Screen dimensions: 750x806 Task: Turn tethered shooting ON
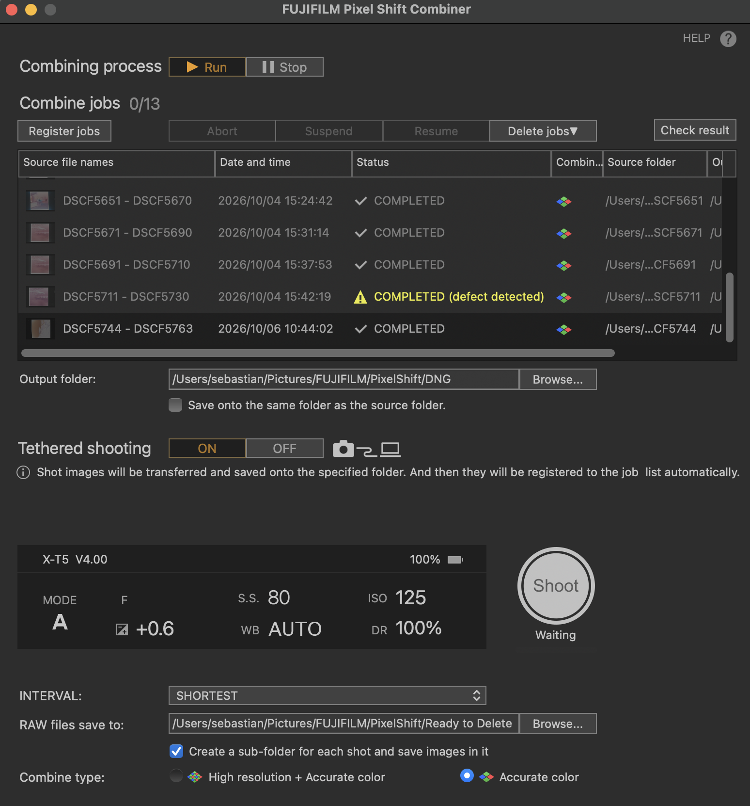point(207,448)
